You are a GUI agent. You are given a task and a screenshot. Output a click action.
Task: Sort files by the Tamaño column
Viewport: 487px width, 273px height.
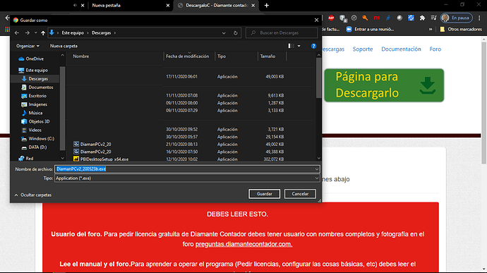[x=267, y=56]
